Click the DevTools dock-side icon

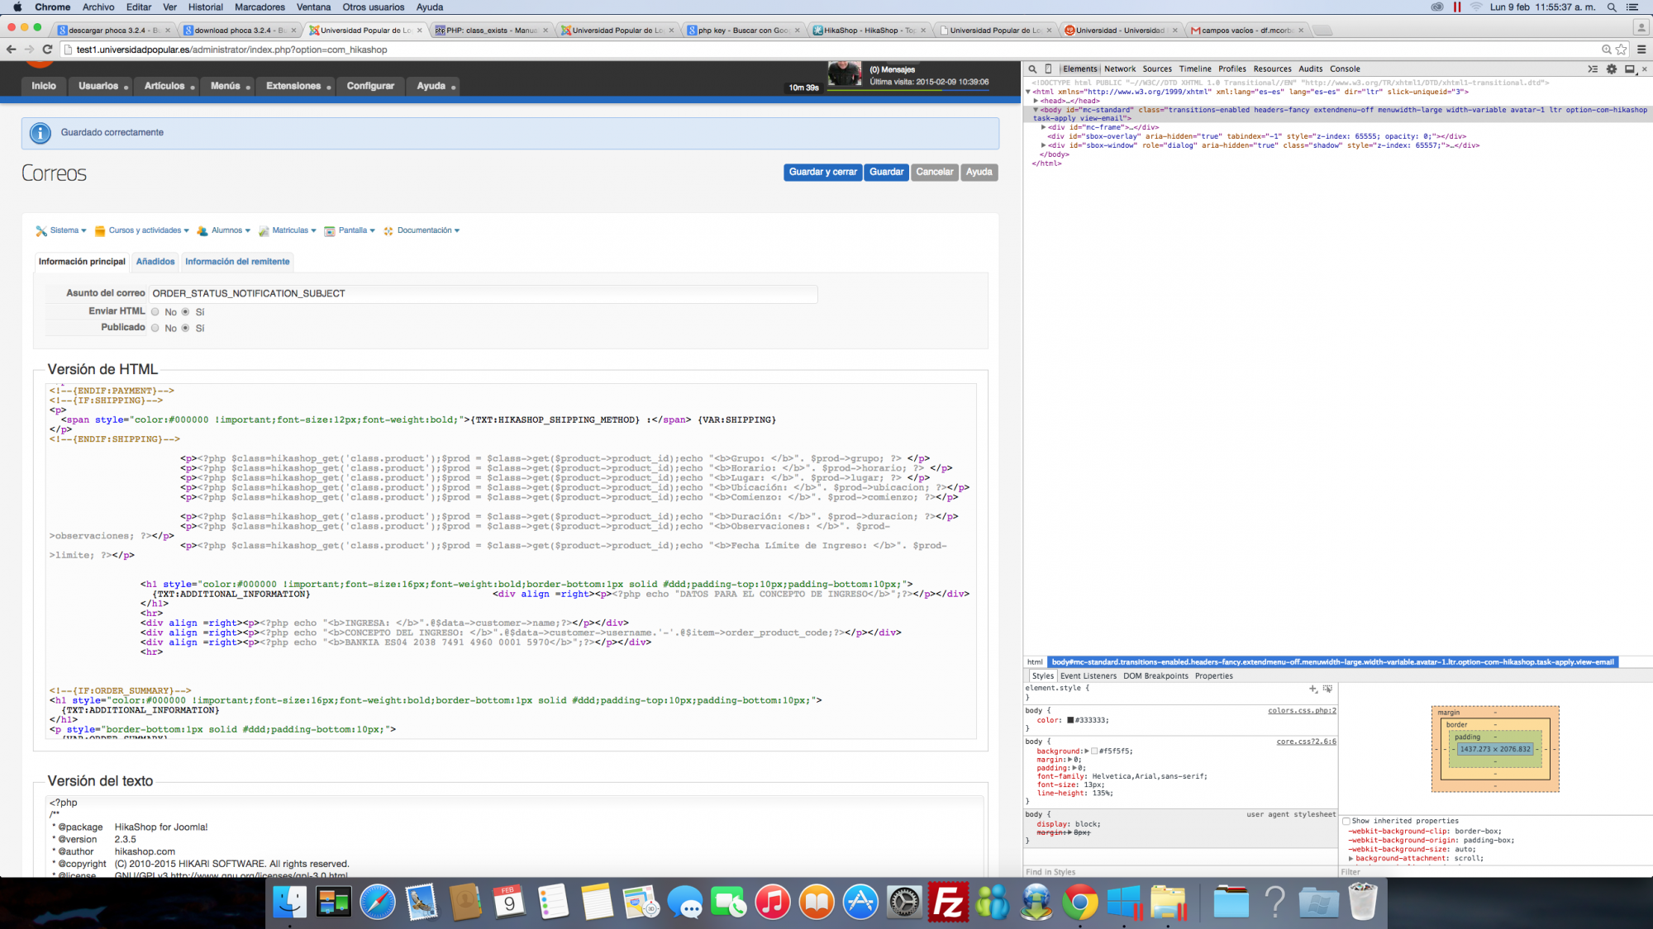pos(1629,69)
